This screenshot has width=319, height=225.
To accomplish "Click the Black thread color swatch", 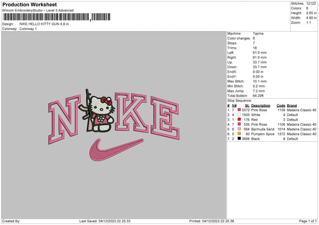I will click(239, 139).
